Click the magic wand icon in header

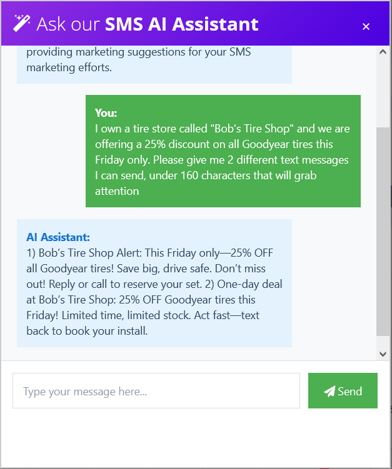click(x=22, y=23)
